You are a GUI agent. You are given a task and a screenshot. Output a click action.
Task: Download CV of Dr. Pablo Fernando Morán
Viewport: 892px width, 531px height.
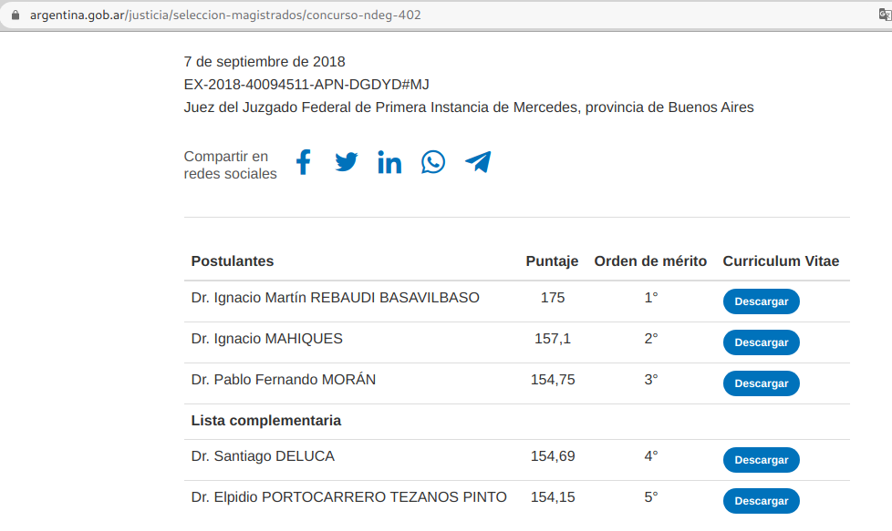pos(762,383)
